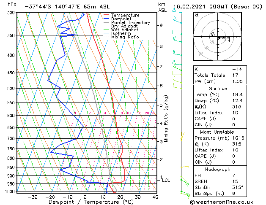Click the Mixing Ratio (g/kg) vertical label
Image resolution: width=266 pixels, height=205 pixels.
(166, 119)
